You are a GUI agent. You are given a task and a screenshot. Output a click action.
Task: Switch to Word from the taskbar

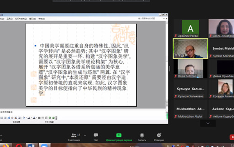[x=31, y=146]
